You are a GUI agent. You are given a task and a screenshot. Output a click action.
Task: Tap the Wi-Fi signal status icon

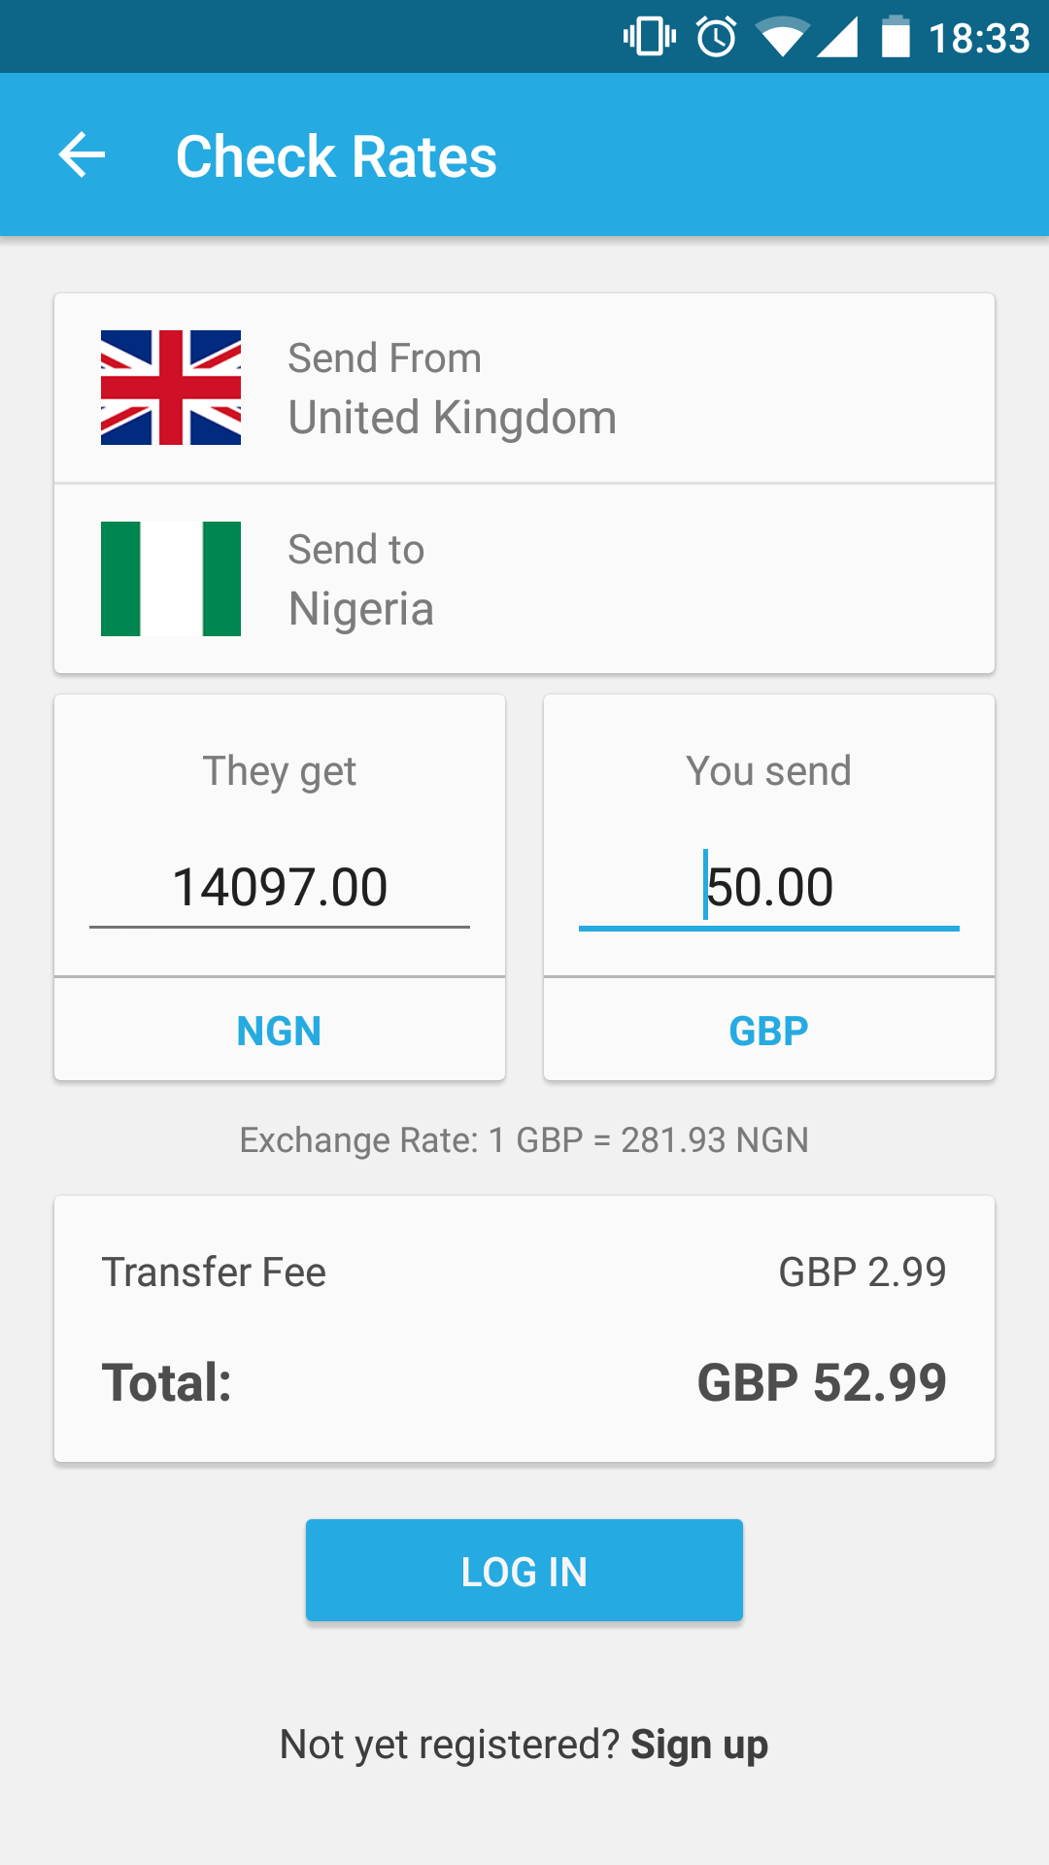point(783,37)
